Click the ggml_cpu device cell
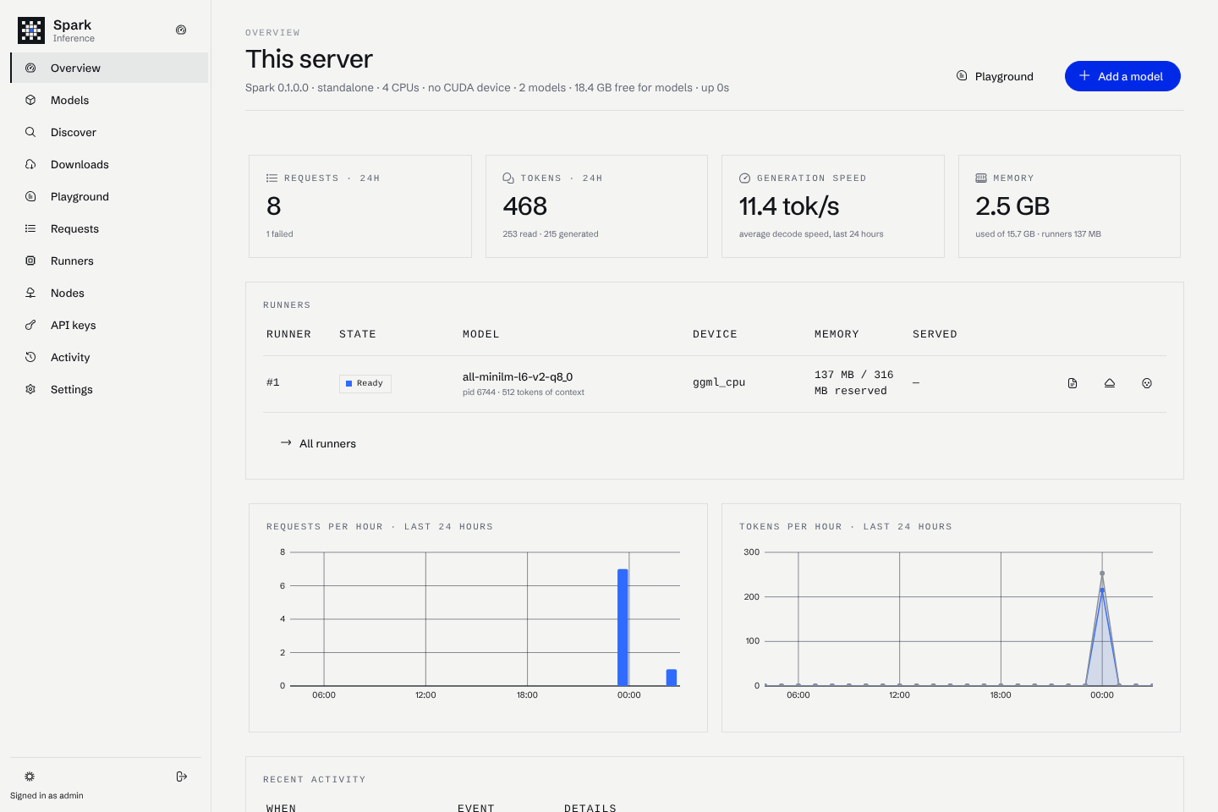This screenshot has width=1218, height=812. point(719,382)
